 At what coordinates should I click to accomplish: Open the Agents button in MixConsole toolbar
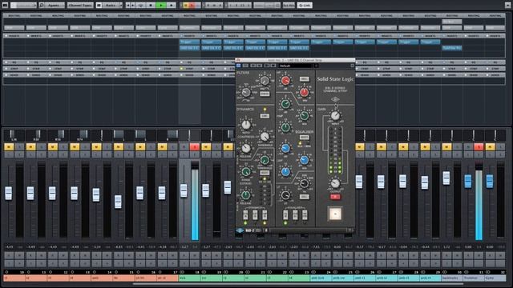(54, 6)
